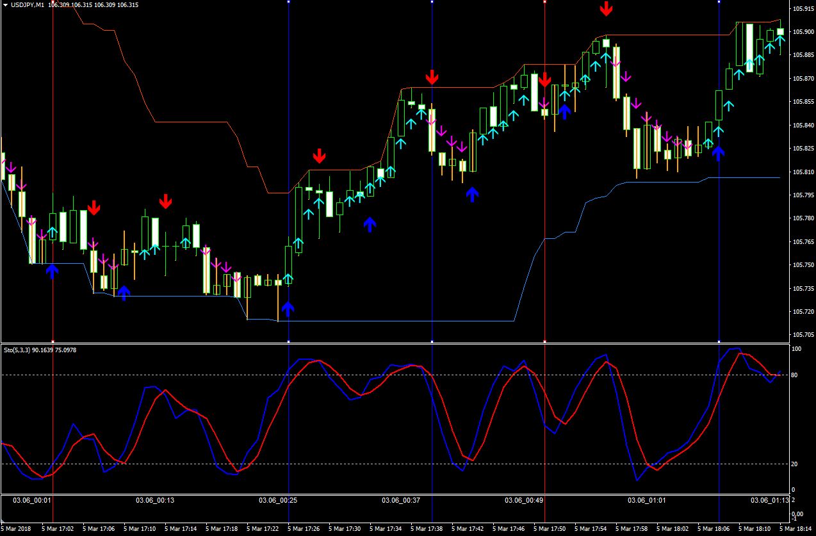Click the 105.720 price label
Screen dimensions: 816x536
(803, 312)
